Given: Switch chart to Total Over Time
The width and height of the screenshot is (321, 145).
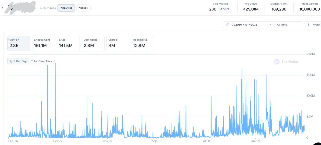Looking at the screenshot, I should click(x=41, y=61).
